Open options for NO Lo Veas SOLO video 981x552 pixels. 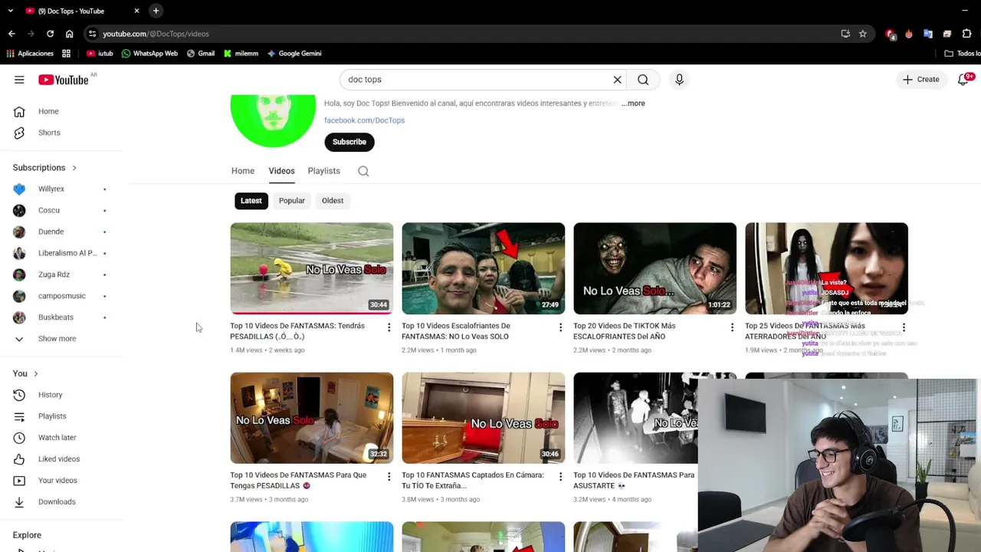[560, 328]
